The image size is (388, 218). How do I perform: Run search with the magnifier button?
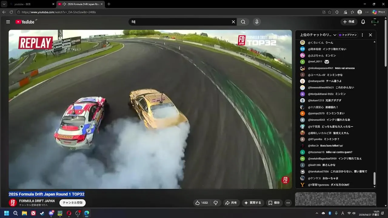pos(243,22)
